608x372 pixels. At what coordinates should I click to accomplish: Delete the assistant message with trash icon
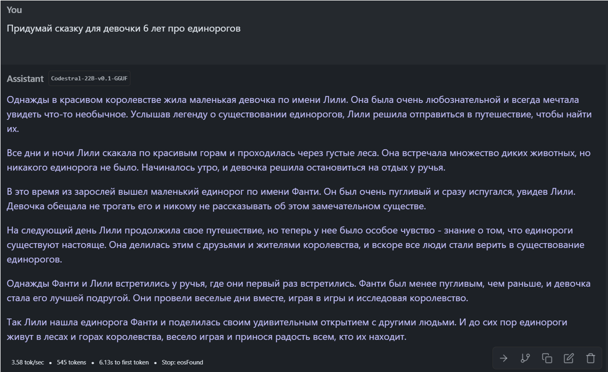(x=591, y=358)
